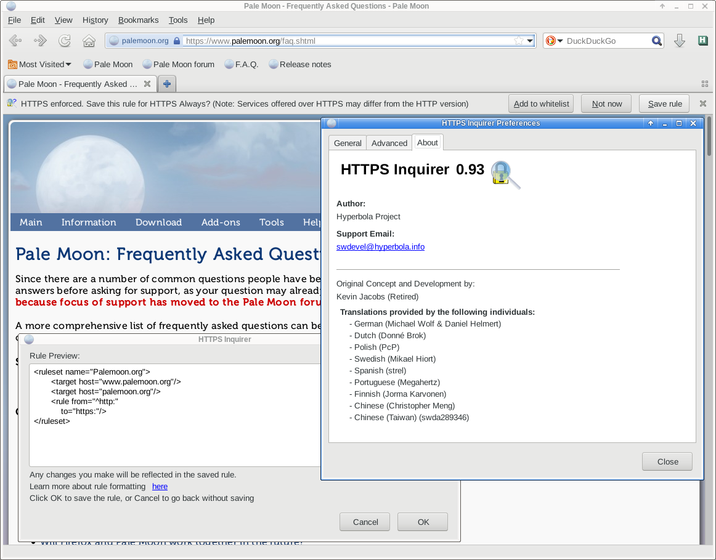Screen dimensions: 716x560
Task: Click Tools in the site navigation bar
Action: 272,222
